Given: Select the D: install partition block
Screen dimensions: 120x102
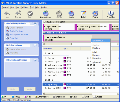Looking at the screenshot, I should click(x=93, y=27).
